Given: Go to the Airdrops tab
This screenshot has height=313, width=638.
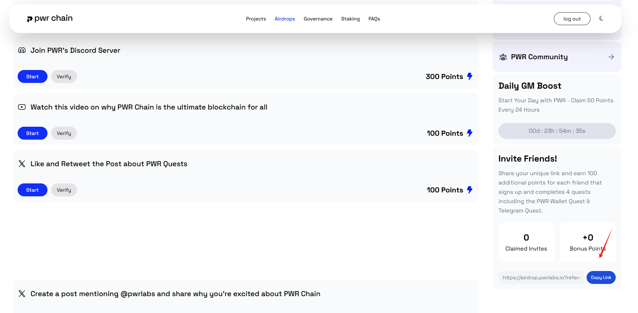Looking at the screenshot, I should [x=284, y=19].
